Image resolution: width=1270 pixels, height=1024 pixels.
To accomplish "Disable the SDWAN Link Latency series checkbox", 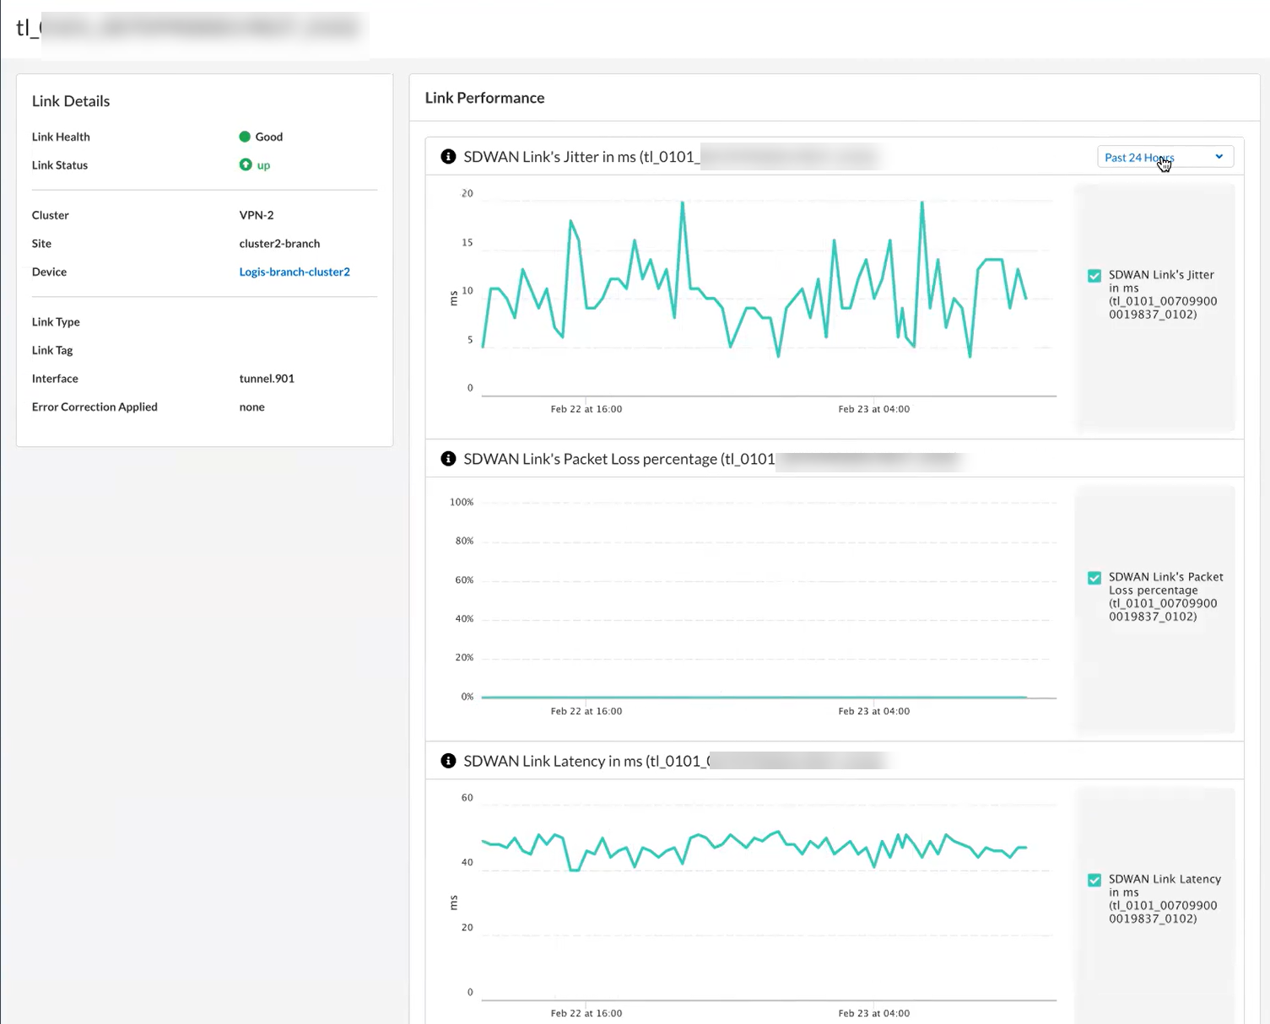I will point(1094,880).
